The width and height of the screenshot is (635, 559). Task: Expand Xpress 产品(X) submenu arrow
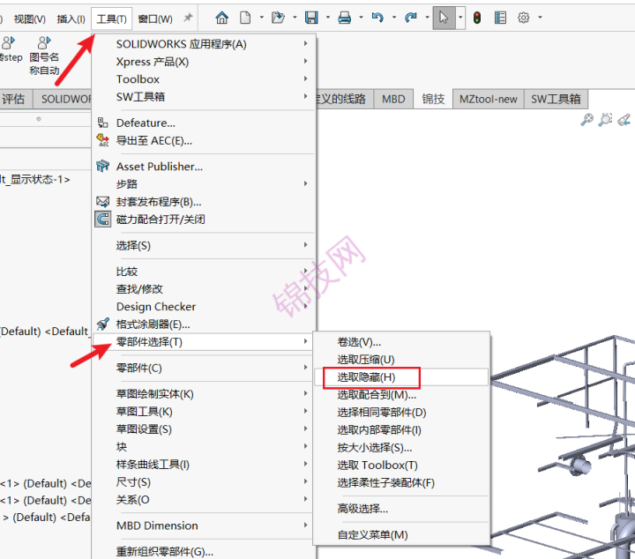coord(306,61)
